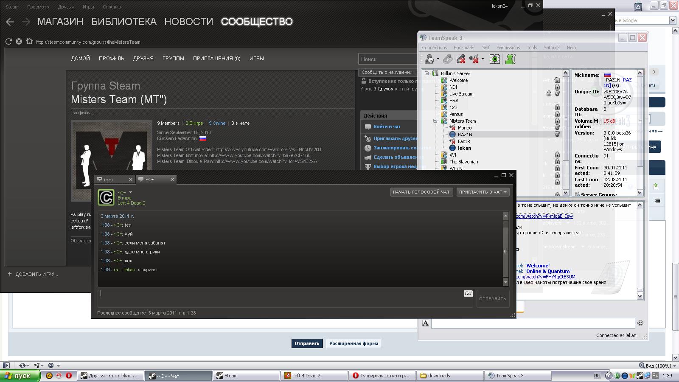
Task: Click Добавить игру in Steam
Action: pos(33,274)
